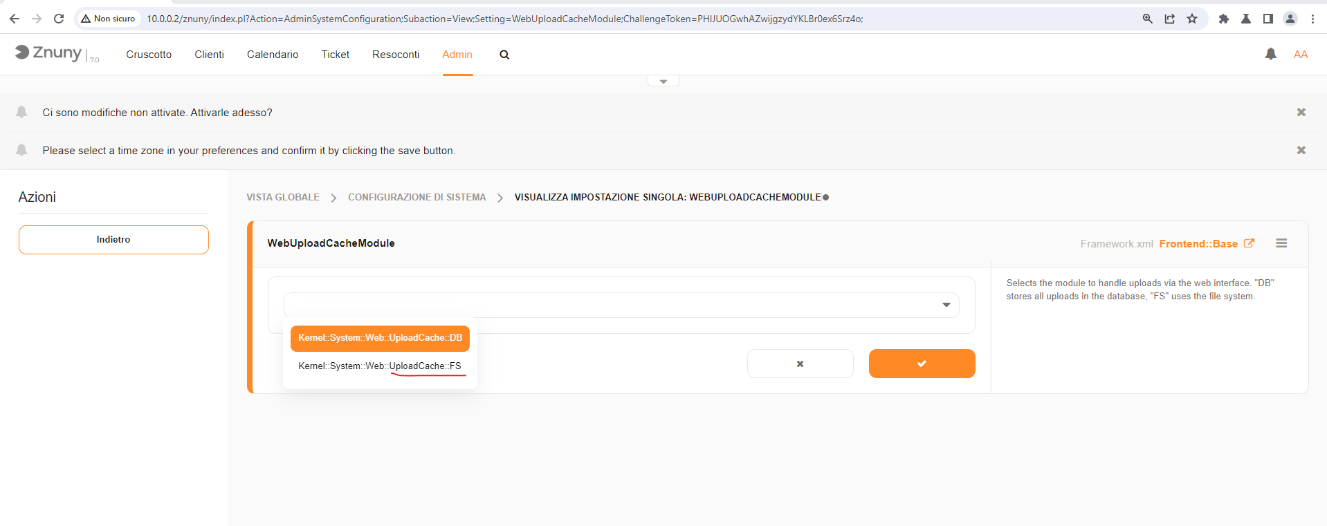Open the Clienti menu
This screenshot has width=1327, height=526.
click(x=209, y=55)
